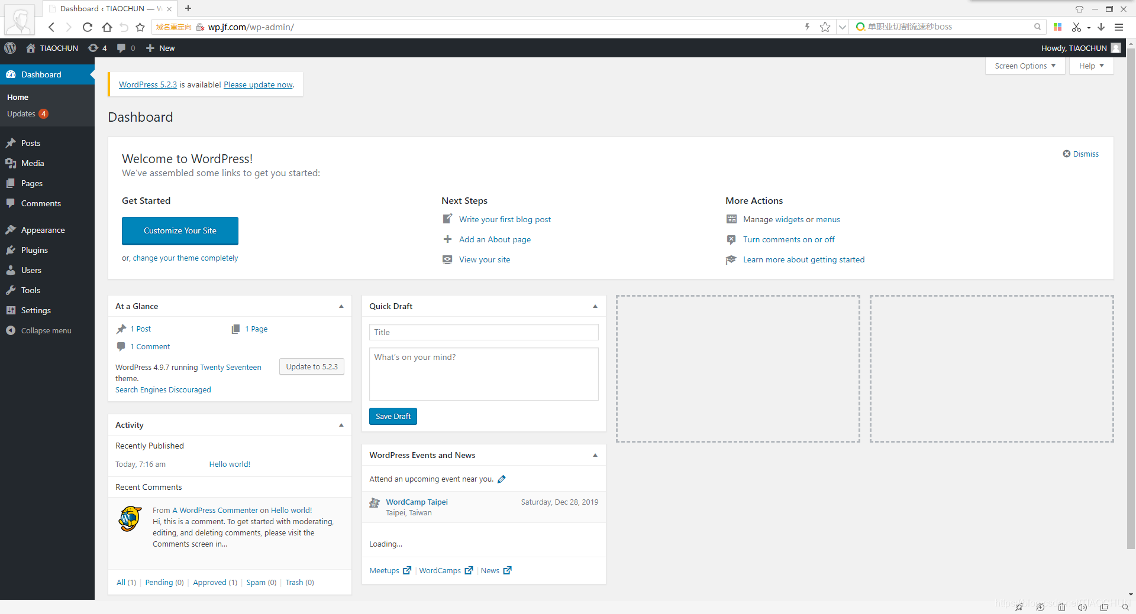This screenshot has width=1136, height=614.
Task: Click the browser reload icon
Action: point(88,27)
